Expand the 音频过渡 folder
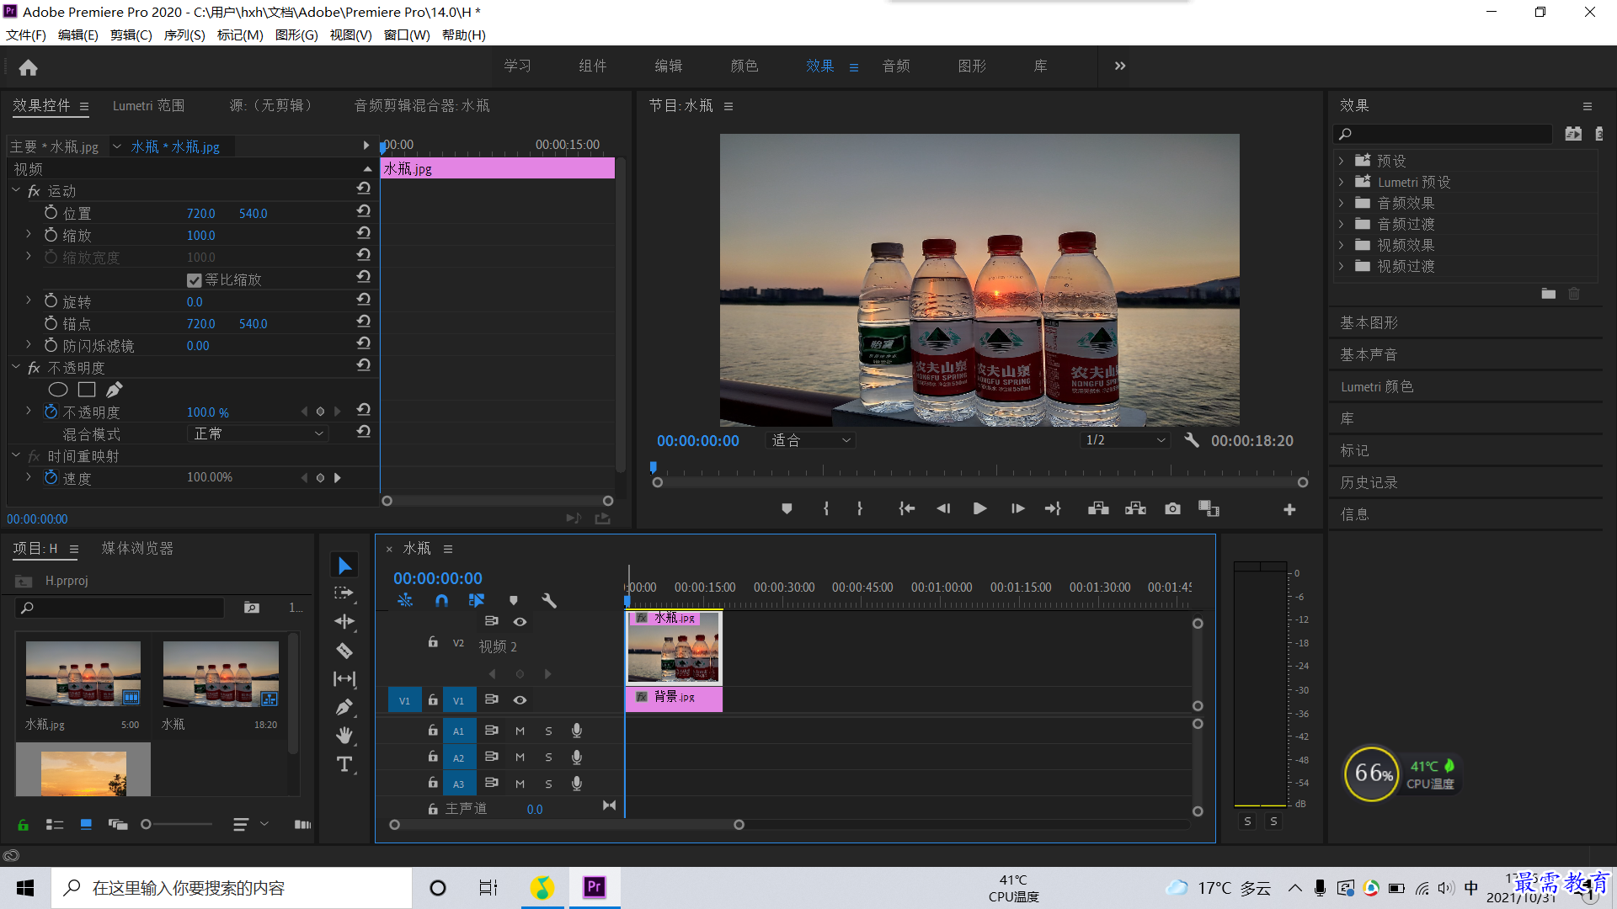 pyautogui.click(x=1341, y=224)
